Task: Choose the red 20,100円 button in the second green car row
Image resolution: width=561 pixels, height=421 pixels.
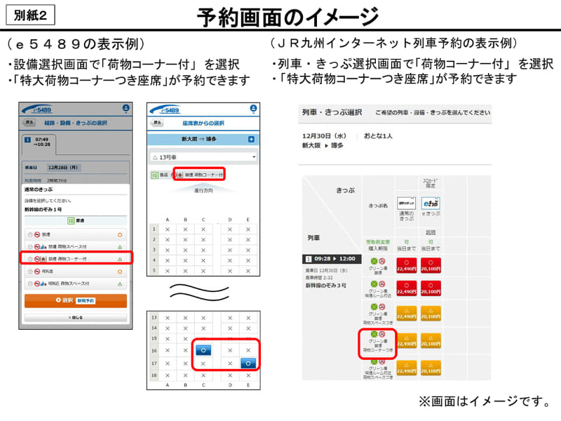Action: 431,288
